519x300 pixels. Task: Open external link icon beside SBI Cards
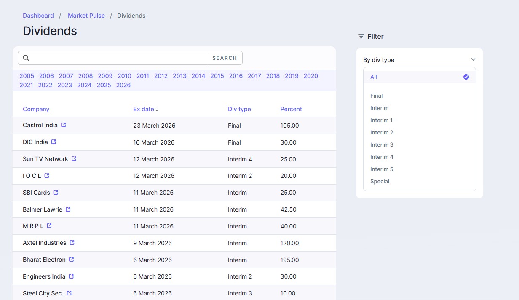pyautogui.click(x=56, y=193)
